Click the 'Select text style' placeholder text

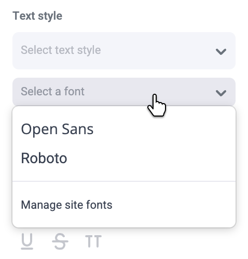(x=61, y=50)
